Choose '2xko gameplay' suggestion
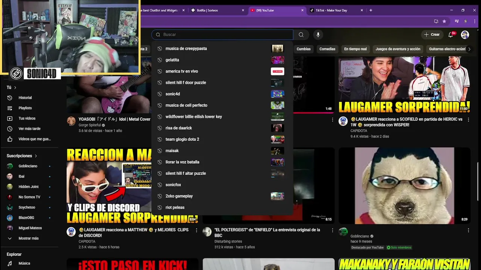The image size is (481, 270). [222, 196]
